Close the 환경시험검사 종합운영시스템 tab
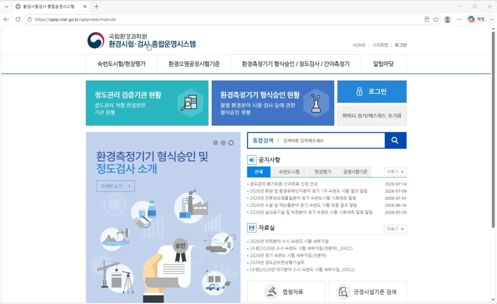 pos(84,6)
